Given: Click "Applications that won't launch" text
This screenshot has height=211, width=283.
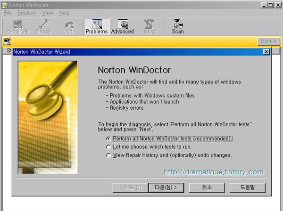Looking at the screenshot, I should tap(144, 102).
